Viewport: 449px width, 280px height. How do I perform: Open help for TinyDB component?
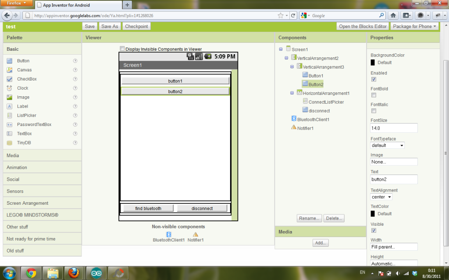click(x=75, y=143)
